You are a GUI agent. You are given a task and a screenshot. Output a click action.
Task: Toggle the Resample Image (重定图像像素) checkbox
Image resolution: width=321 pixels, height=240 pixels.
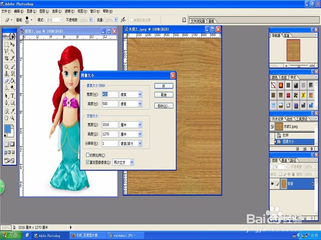tap(87, 162)
